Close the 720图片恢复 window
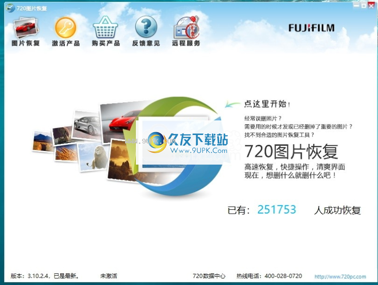 point(371,5)
